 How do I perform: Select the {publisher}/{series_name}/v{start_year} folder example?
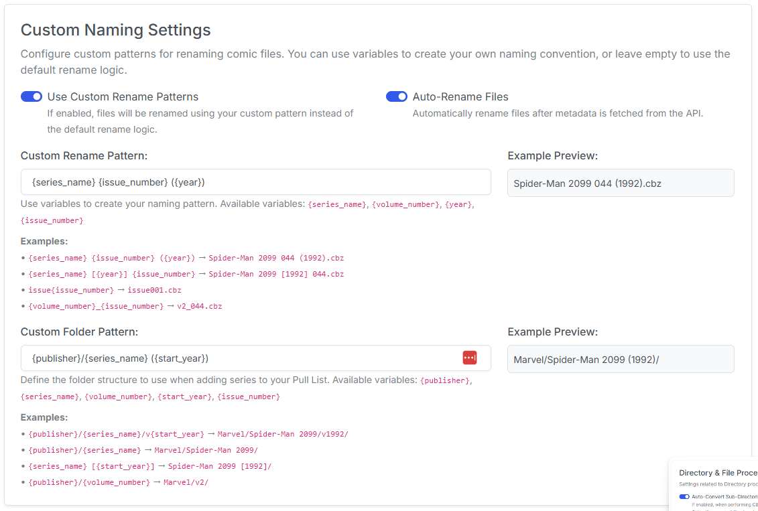[x=117, y=433]
